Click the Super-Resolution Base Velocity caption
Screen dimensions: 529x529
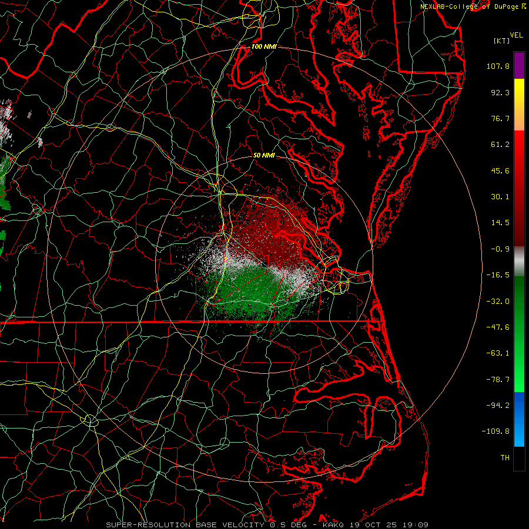point(267,525)
